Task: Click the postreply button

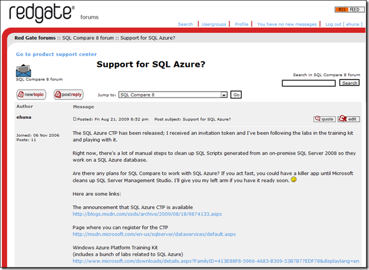Action: click(x=69, y=95)
